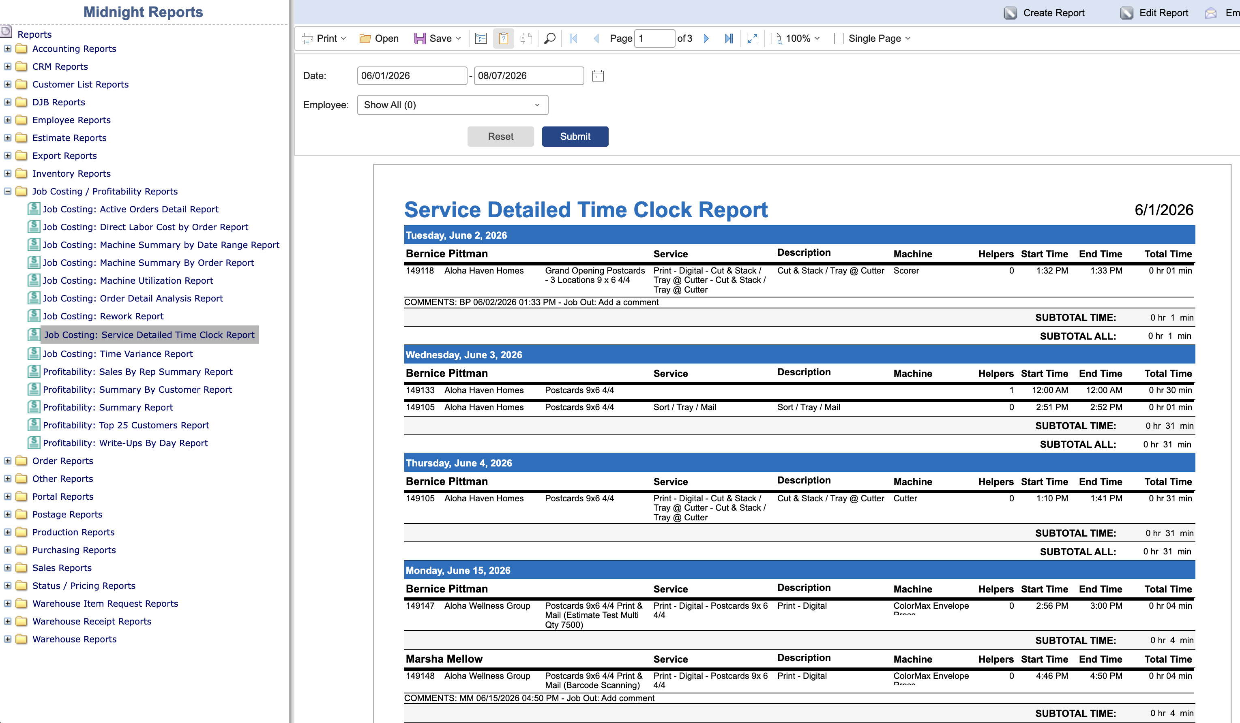Go to the first page

(x=573, y=39)
